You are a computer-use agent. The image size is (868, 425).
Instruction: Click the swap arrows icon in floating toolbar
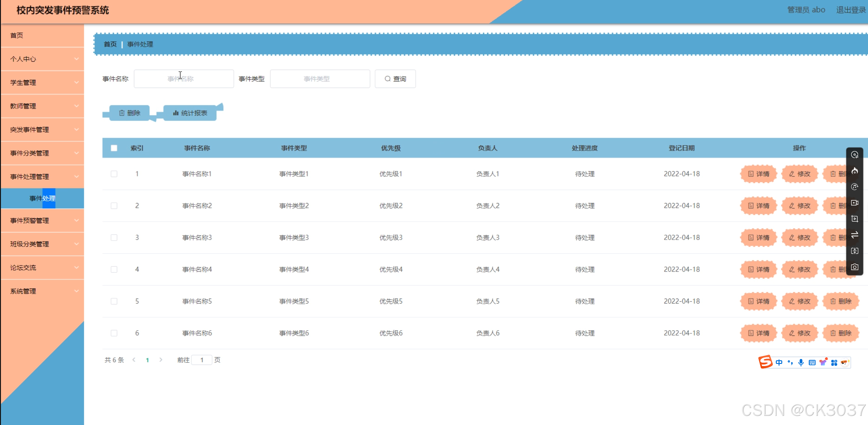(854, 235)
